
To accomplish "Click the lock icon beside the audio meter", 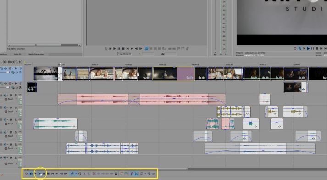I will point(215,54).
